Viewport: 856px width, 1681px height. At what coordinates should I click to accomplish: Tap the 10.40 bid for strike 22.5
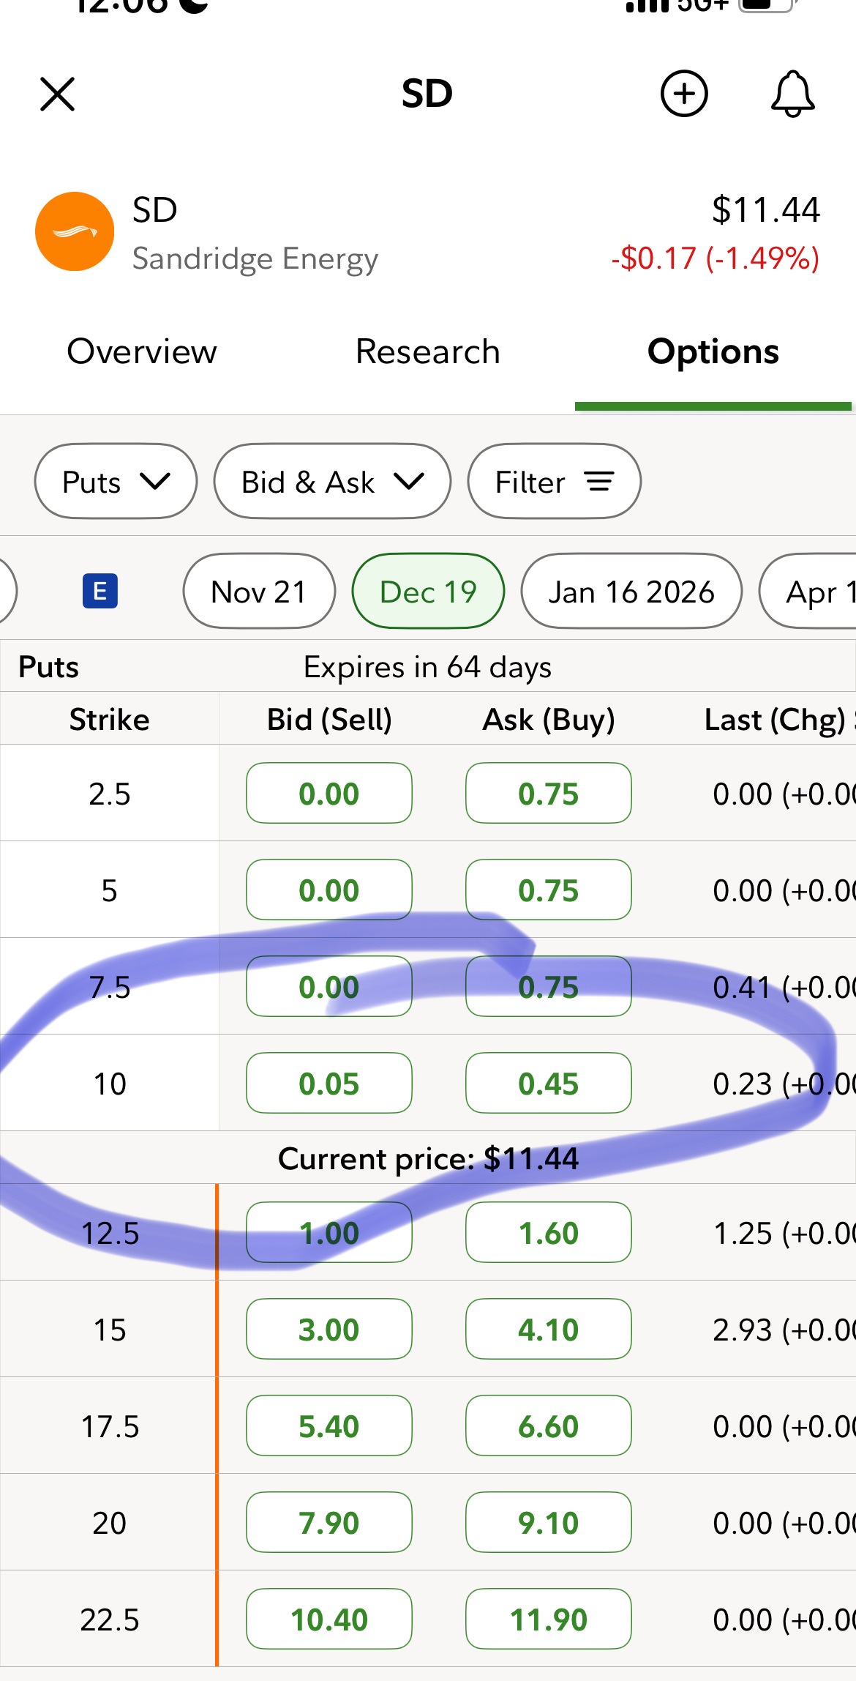pos(329,1619)
